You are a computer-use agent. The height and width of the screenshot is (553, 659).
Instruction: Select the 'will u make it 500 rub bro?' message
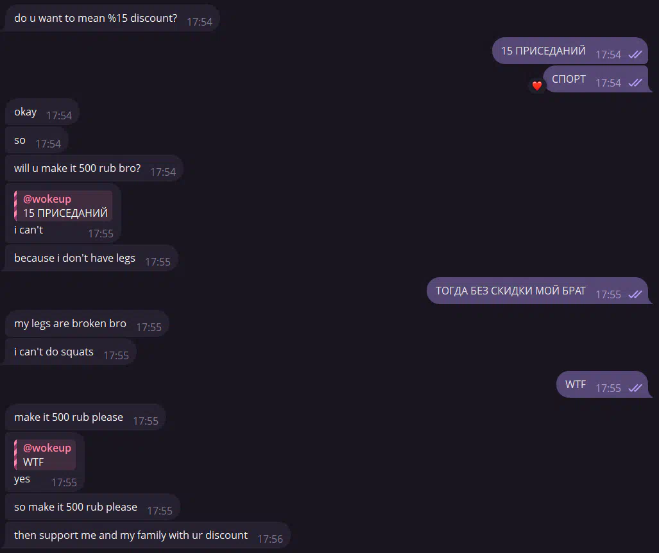(94, 168)
